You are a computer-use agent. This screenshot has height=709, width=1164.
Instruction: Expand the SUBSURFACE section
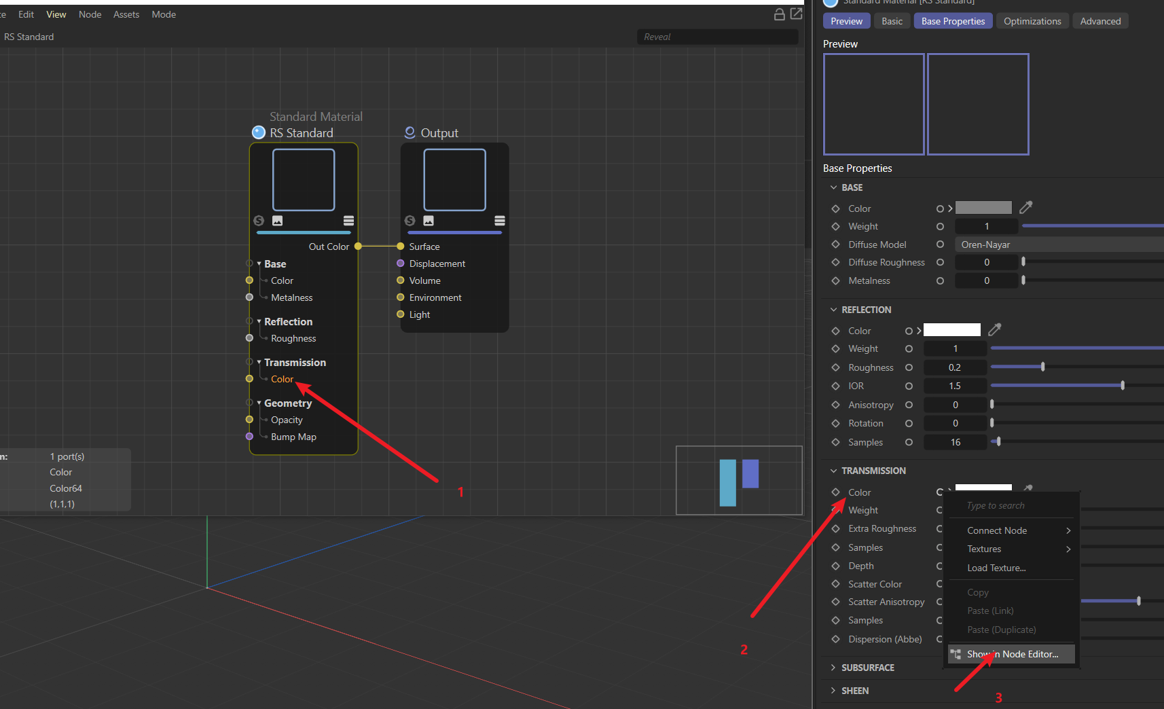(x=833, y=668)
